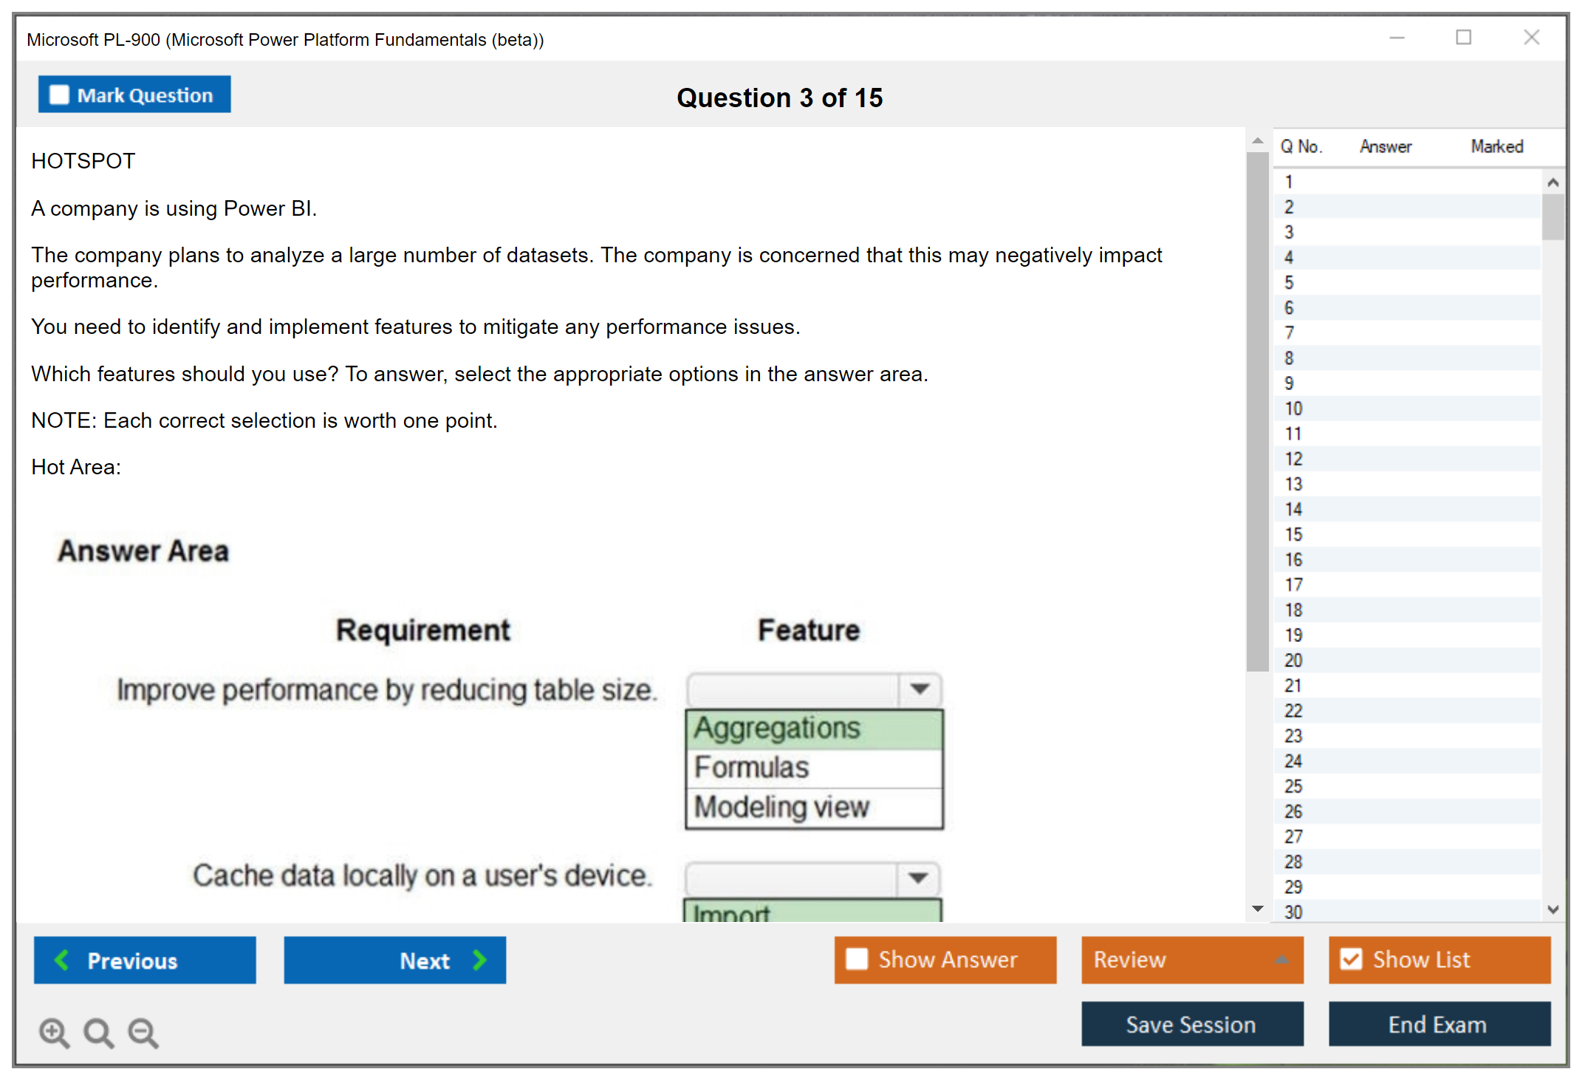The height and width of the screenshot is (1086, 1588).
Task: Click the End Exam button
Action: pos(1438,1024)
